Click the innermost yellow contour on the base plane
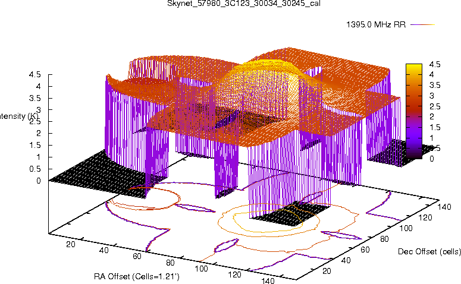Viewport: 461px width, 284px height. click(x=268, y=222)
